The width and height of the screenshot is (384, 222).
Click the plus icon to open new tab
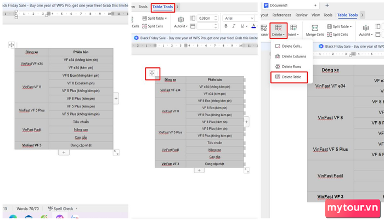[327, 5]
